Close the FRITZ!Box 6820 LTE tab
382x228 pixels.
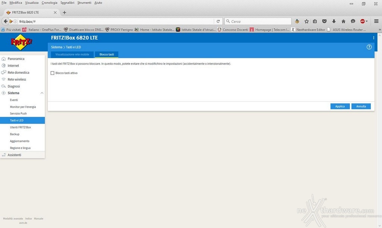tap(55, 12)
